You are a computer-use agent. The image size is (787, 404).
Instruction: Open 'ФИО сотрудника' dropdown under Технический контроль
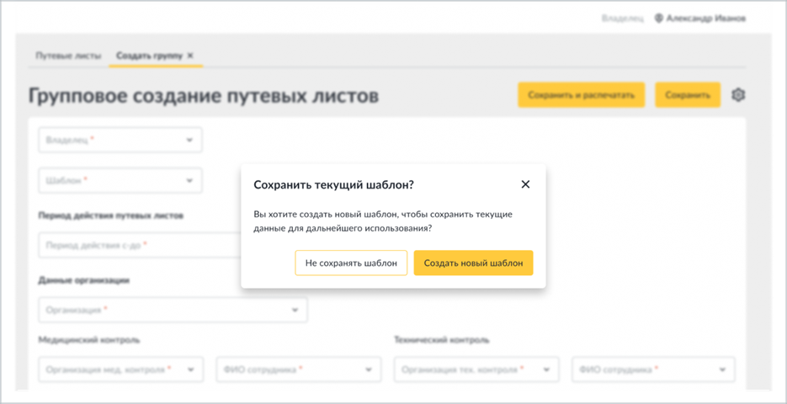653,369
